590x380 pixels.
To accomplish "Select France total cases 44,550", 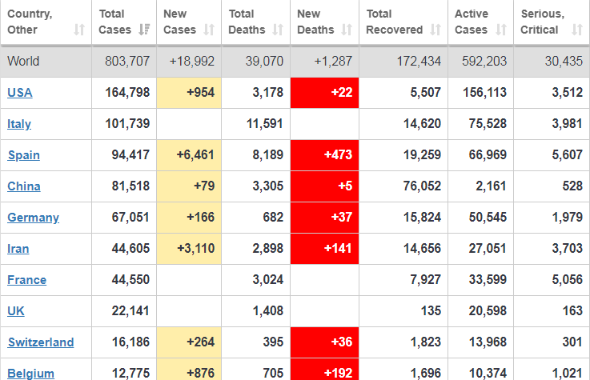I will click(130, 280).
